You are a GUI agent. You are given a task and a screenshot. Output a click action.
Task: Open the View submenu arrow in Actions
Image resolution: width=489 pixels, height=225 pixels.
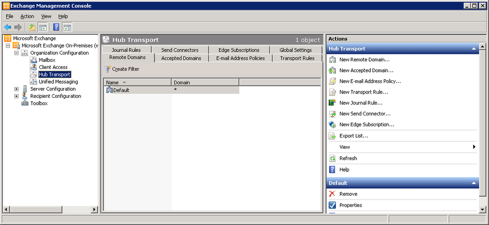click(x=474, y=147)
